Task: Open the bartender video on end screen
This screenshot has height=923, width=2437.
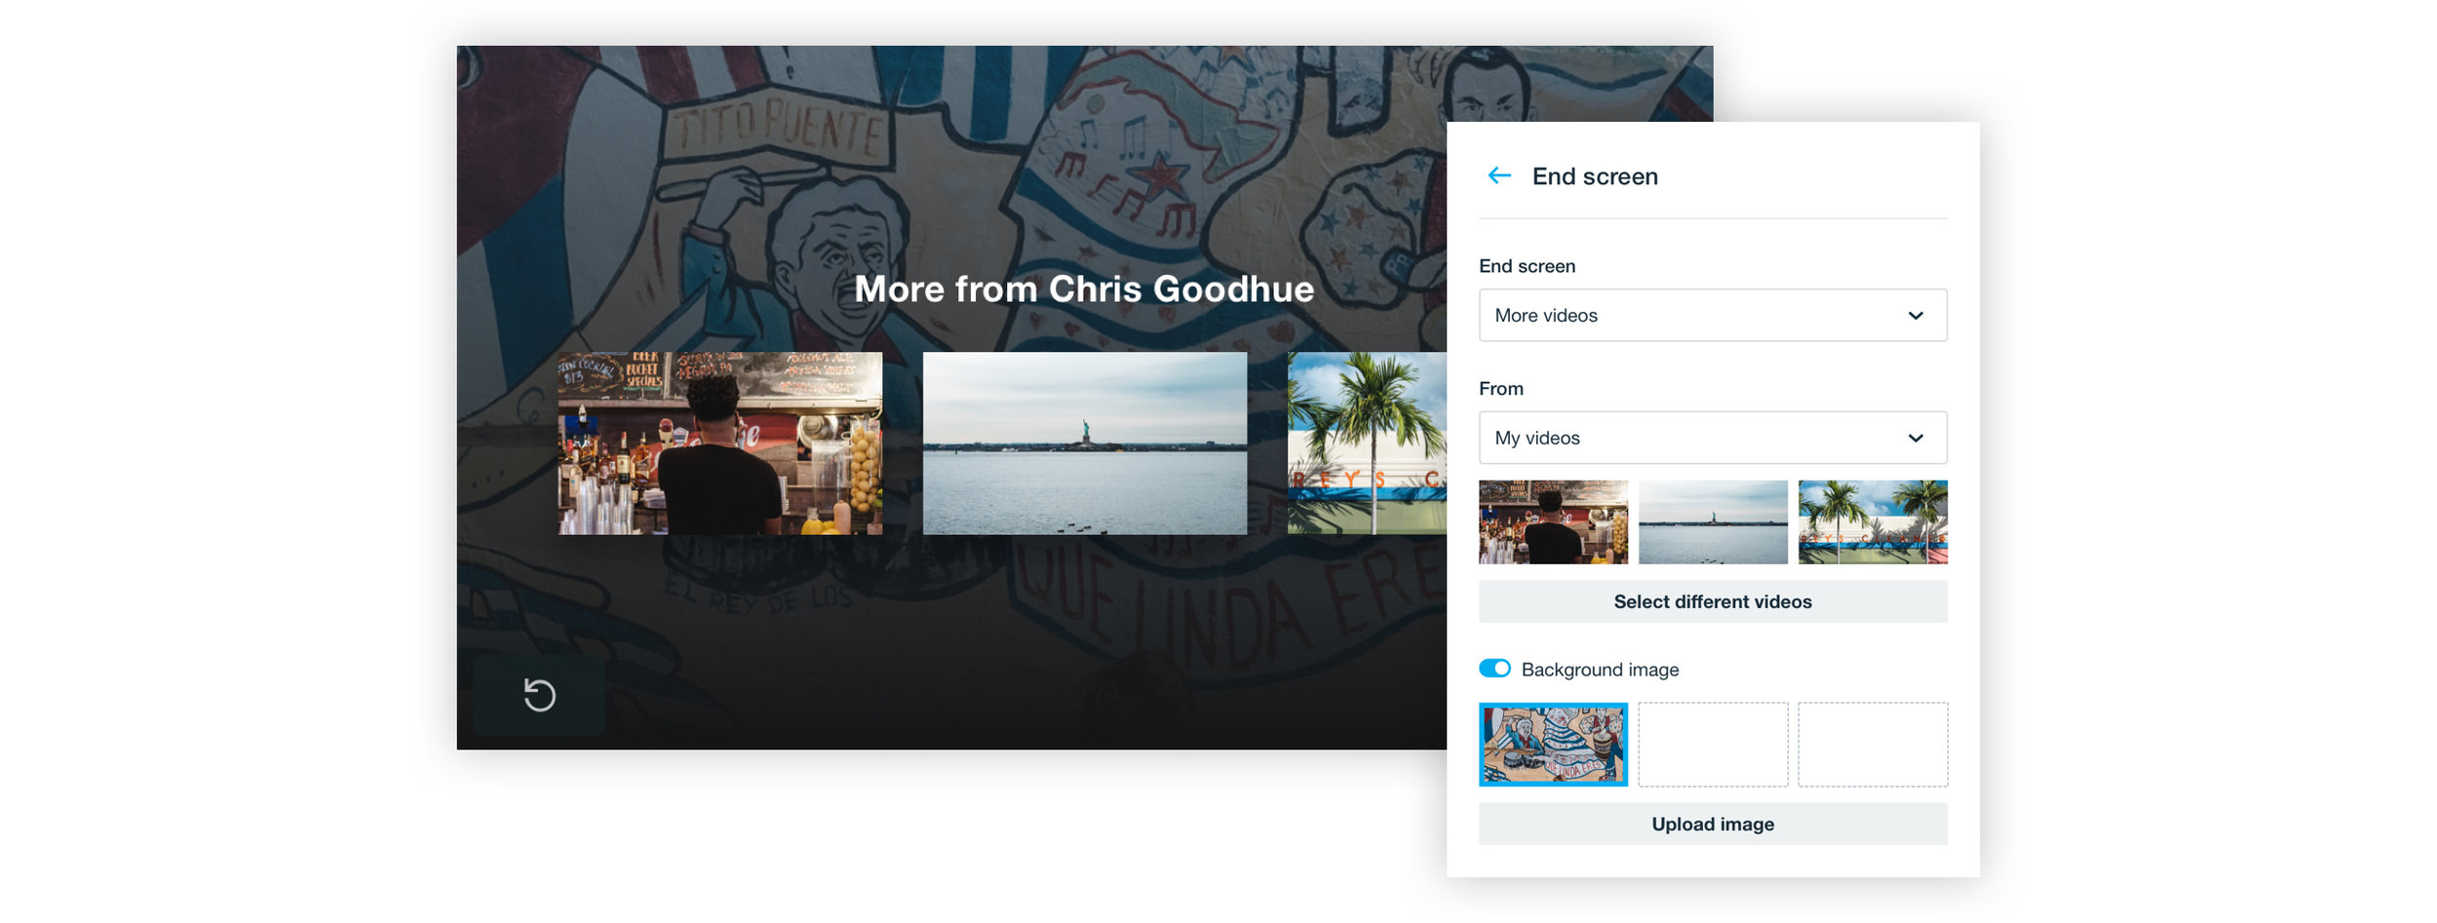Action: pyautogui.click(x=720, y=443)
